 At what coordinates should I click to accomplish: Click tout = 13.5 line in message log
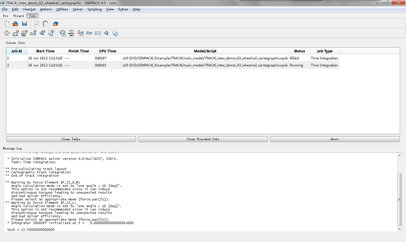pos(31,230)
